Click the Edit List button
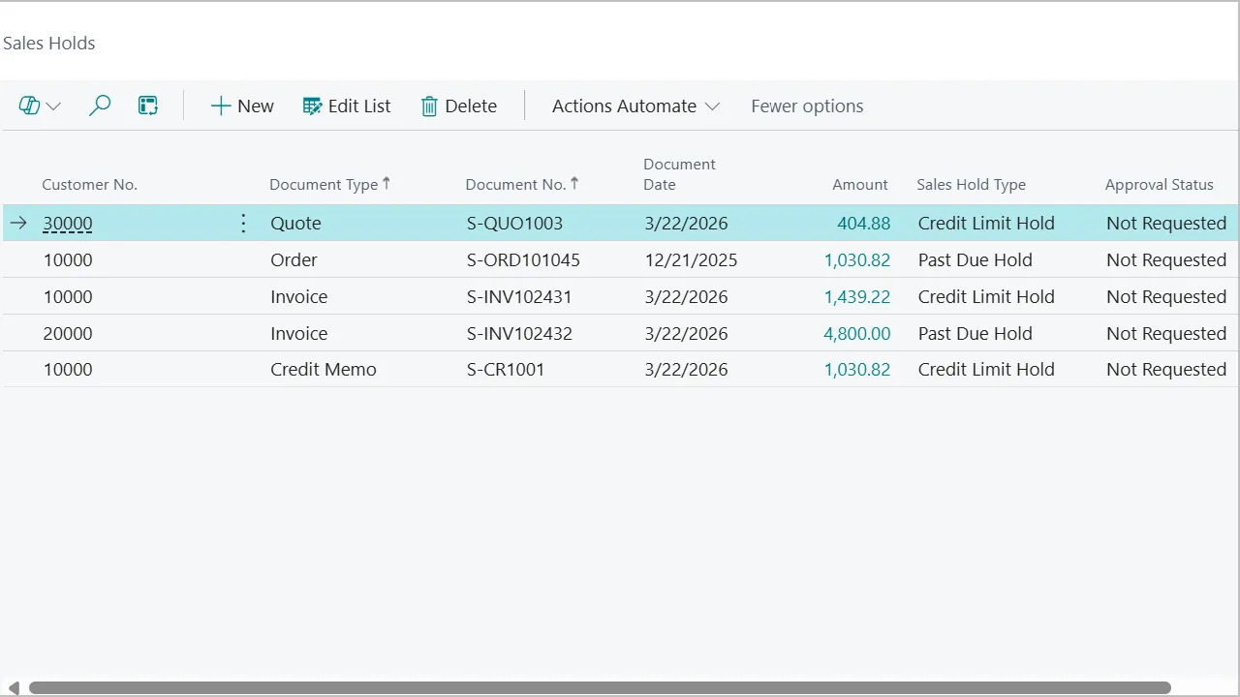The height and width of the screenshot is (697, 1240). tap(347, 106)
